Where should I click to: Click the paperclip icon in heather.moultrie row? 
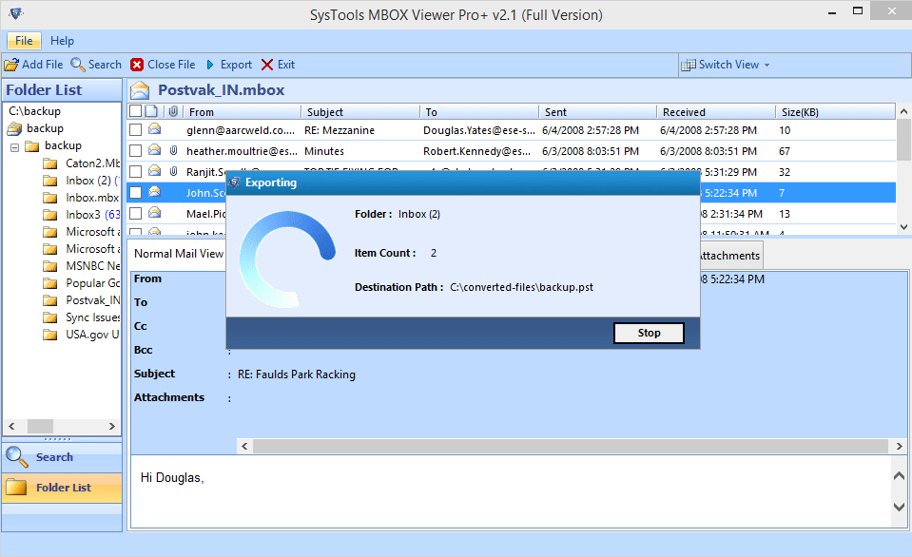click(173, 150)
